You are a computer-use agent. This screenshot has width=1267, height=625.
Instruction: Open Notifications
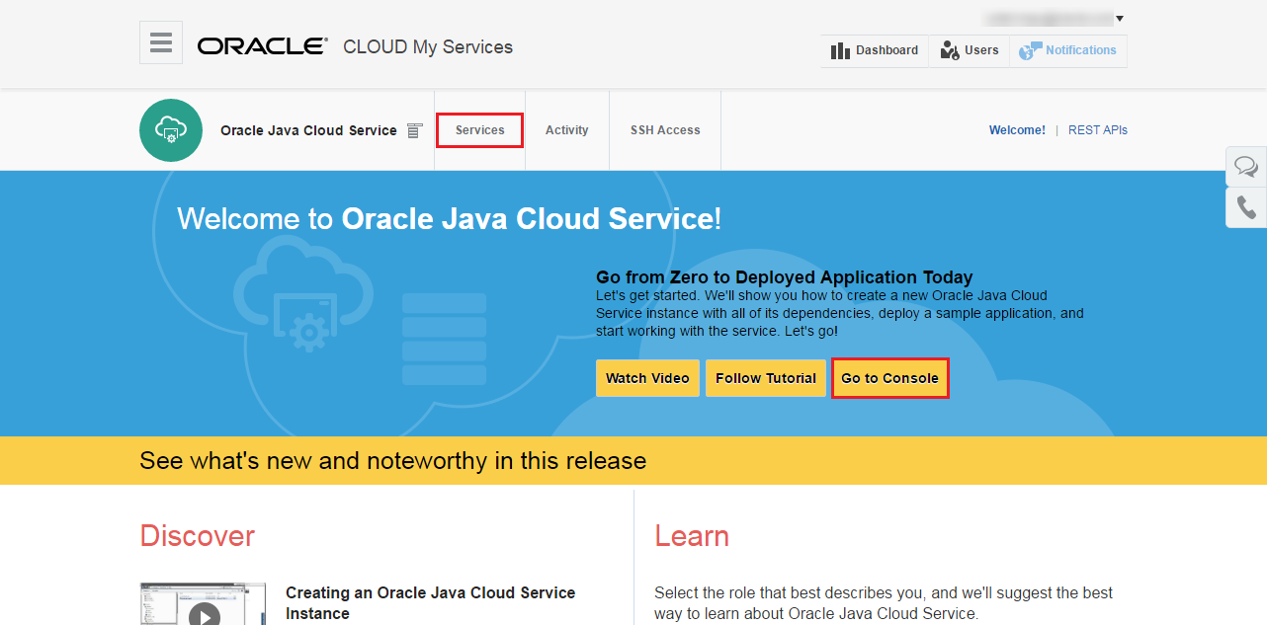click(1068, 50)
